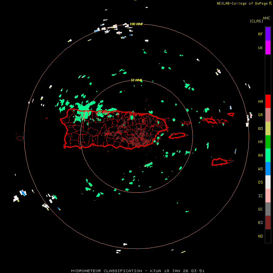
Task: Click the black ND legend swatch
Action: click(x=268, y=236)
